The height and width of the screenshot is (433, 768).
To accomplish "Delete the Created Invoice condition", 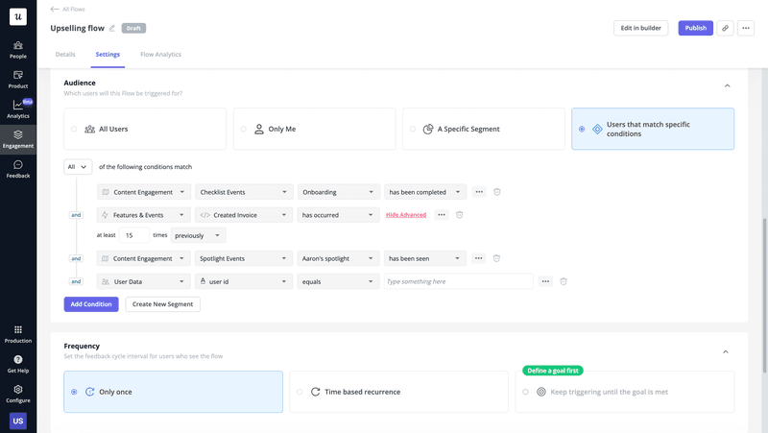I will pyautogui.click(x=460, y=215).
